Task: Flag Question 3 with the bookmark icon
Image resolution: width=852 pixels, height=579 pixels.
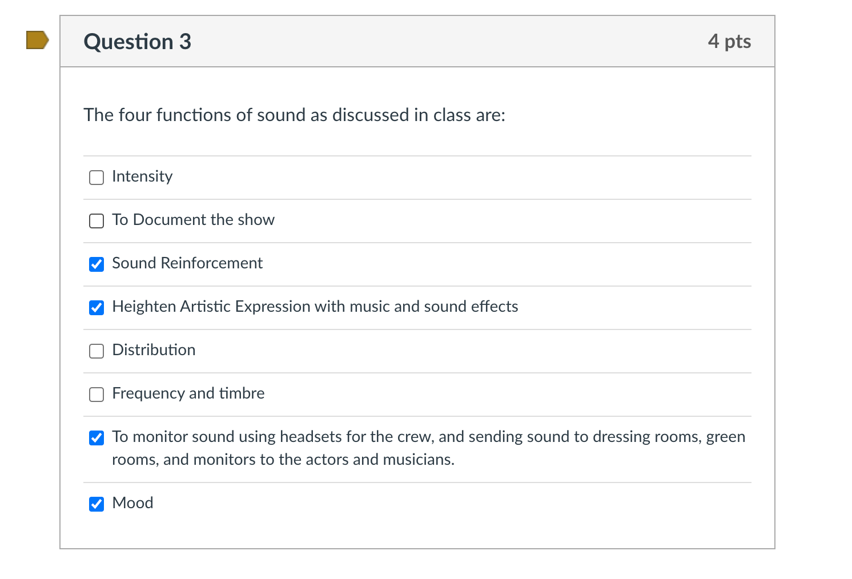Action: pos(38,40)
